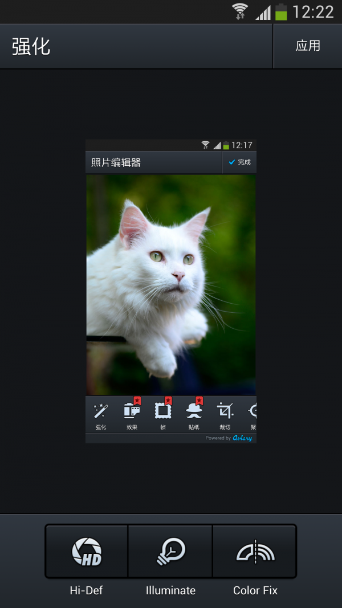
Task: Click the Hi-Def label text
Action: [x=86, y=590]
